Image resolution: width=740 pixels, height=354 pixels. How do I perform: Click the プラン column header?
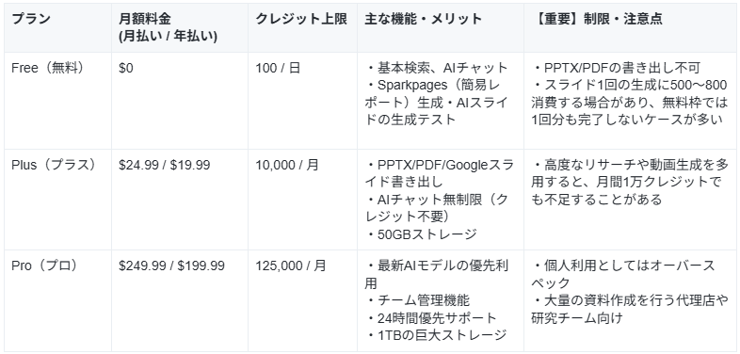tap(31, 19)
